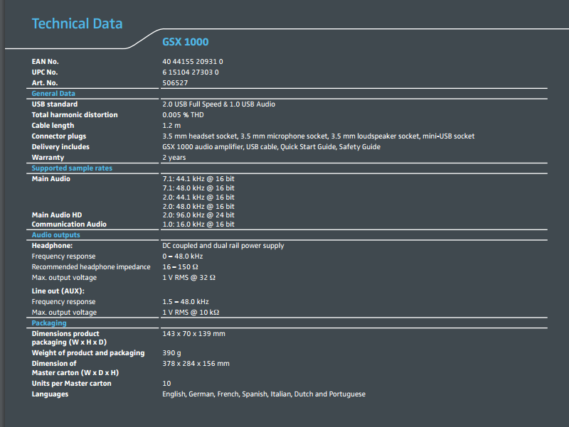Screen dimensions: 569x427
Task: Select the 'Main Audio HD' label
Action: click(x=57, y=215)
